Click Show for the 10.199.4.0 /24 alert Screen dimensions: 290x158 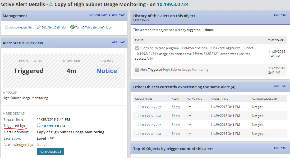point(176,134)
